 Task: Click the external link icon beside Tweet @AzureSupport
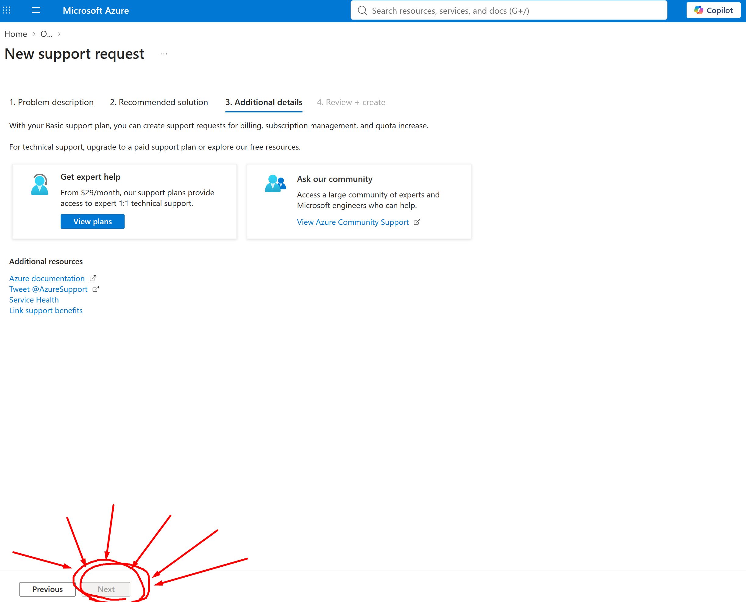tap(96, 289)
